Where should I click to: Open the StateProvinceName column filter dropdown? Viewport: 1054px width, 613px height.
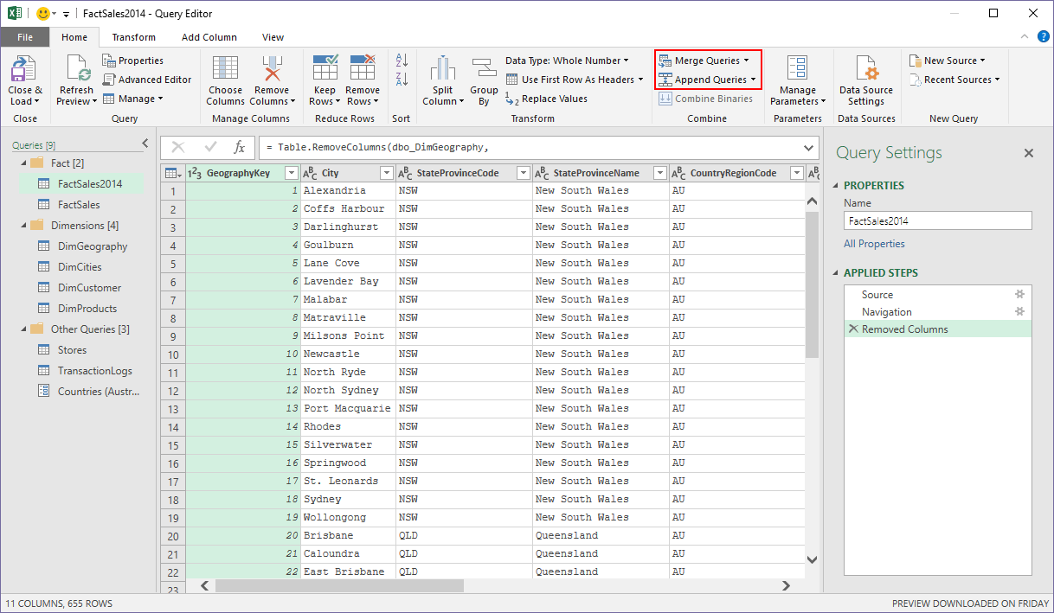(659, 173)
